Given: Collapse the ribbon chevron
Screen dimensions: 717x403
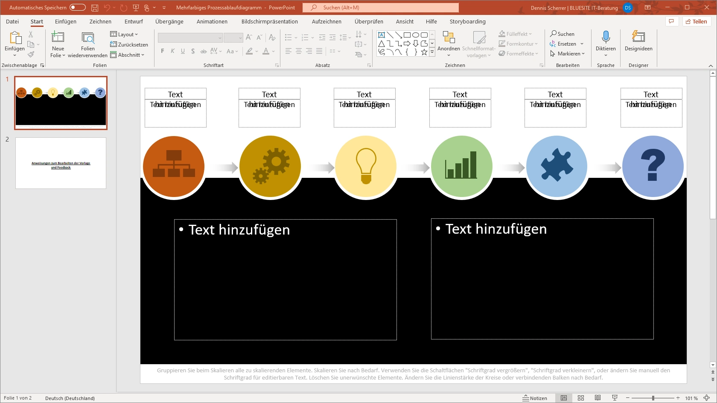Looking at the screenshot, I should click(x=711, y=66).
